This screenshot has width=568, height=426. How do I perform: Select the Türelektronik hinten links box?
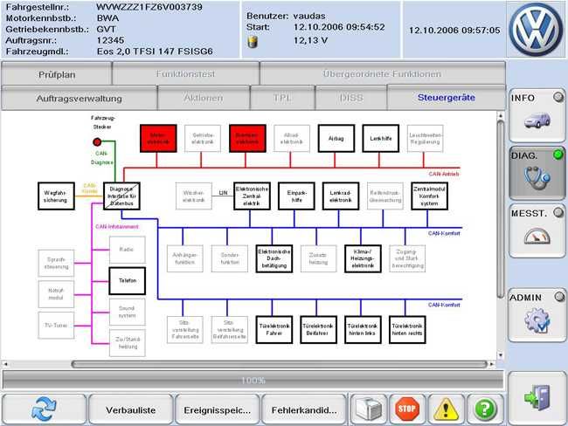pos(363,330)
